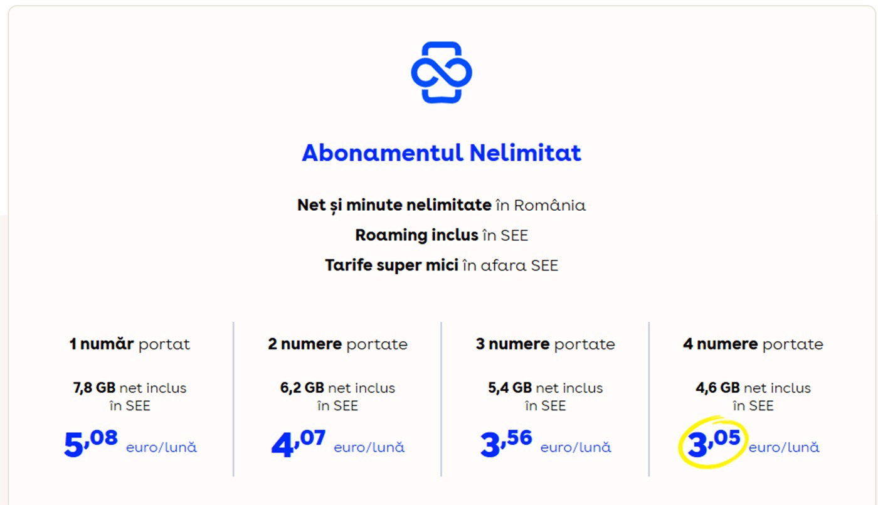Click the 3,56 price
This screenshot has width=878, height=505.
point(506,443)
